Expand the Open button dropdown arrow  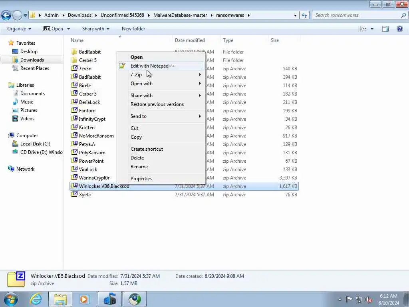point(68,29)
